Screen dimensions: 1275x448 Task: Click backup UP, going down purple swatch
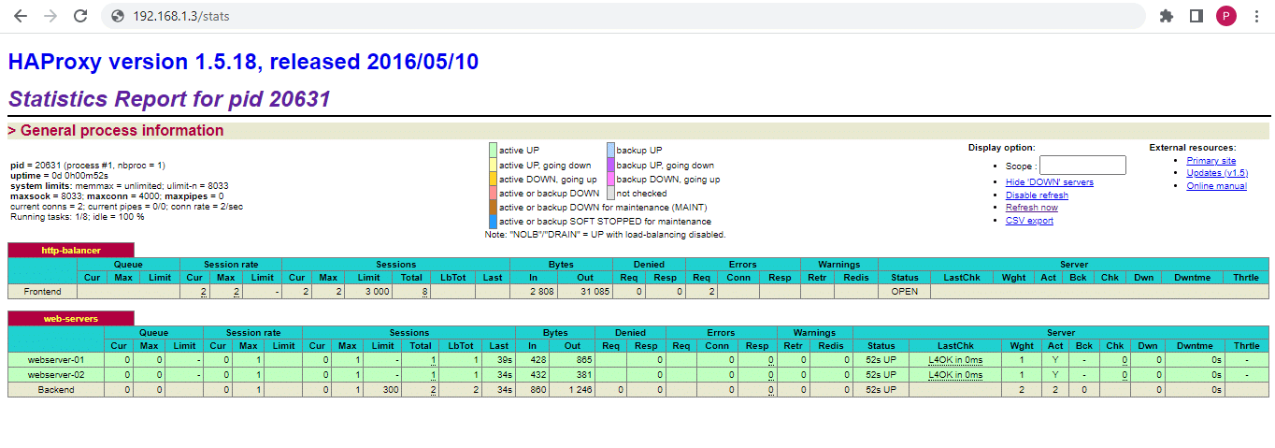pyautogui.click(x=610, y=165)
